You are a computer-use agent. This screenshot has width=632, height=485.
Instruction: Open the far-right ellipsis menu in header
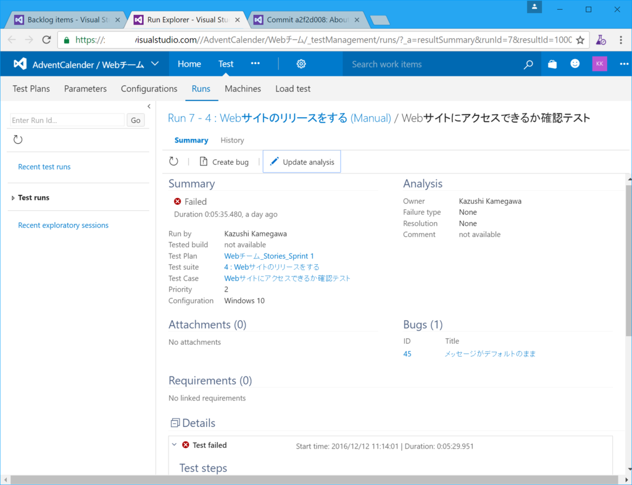624,64
